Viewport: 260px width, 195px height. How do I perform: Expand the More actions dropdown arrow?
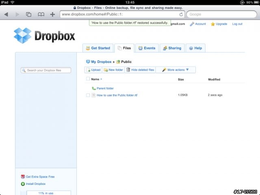pyautogui.click(x=187, y=69)
